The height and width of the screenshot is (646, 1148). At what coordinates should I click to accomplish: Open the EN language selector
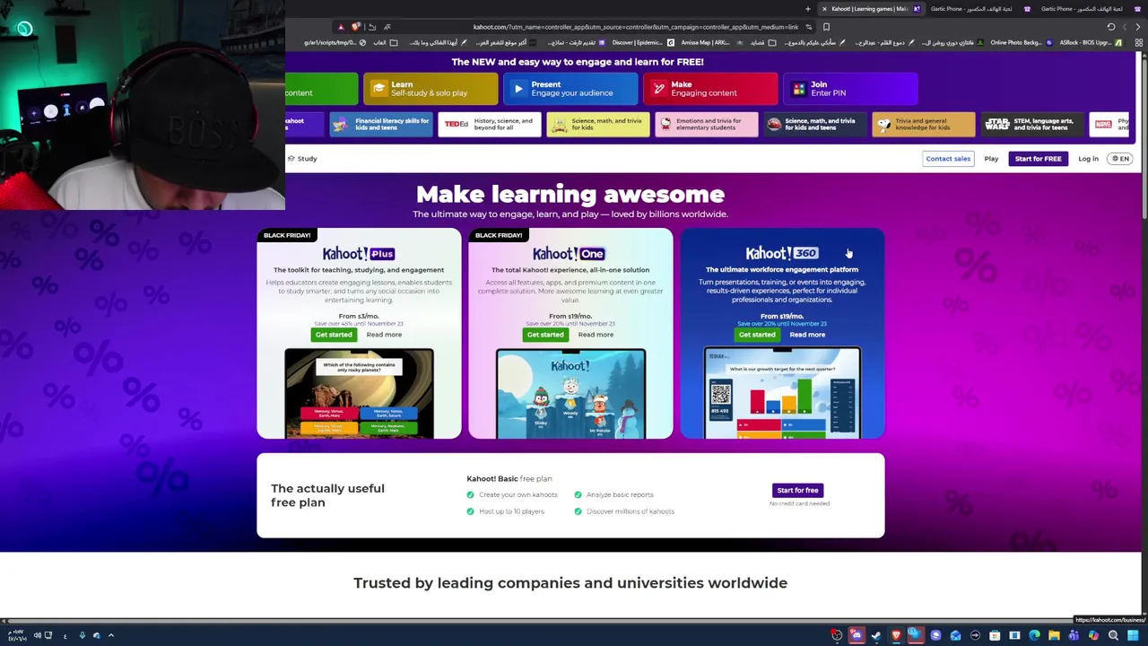1121,159
